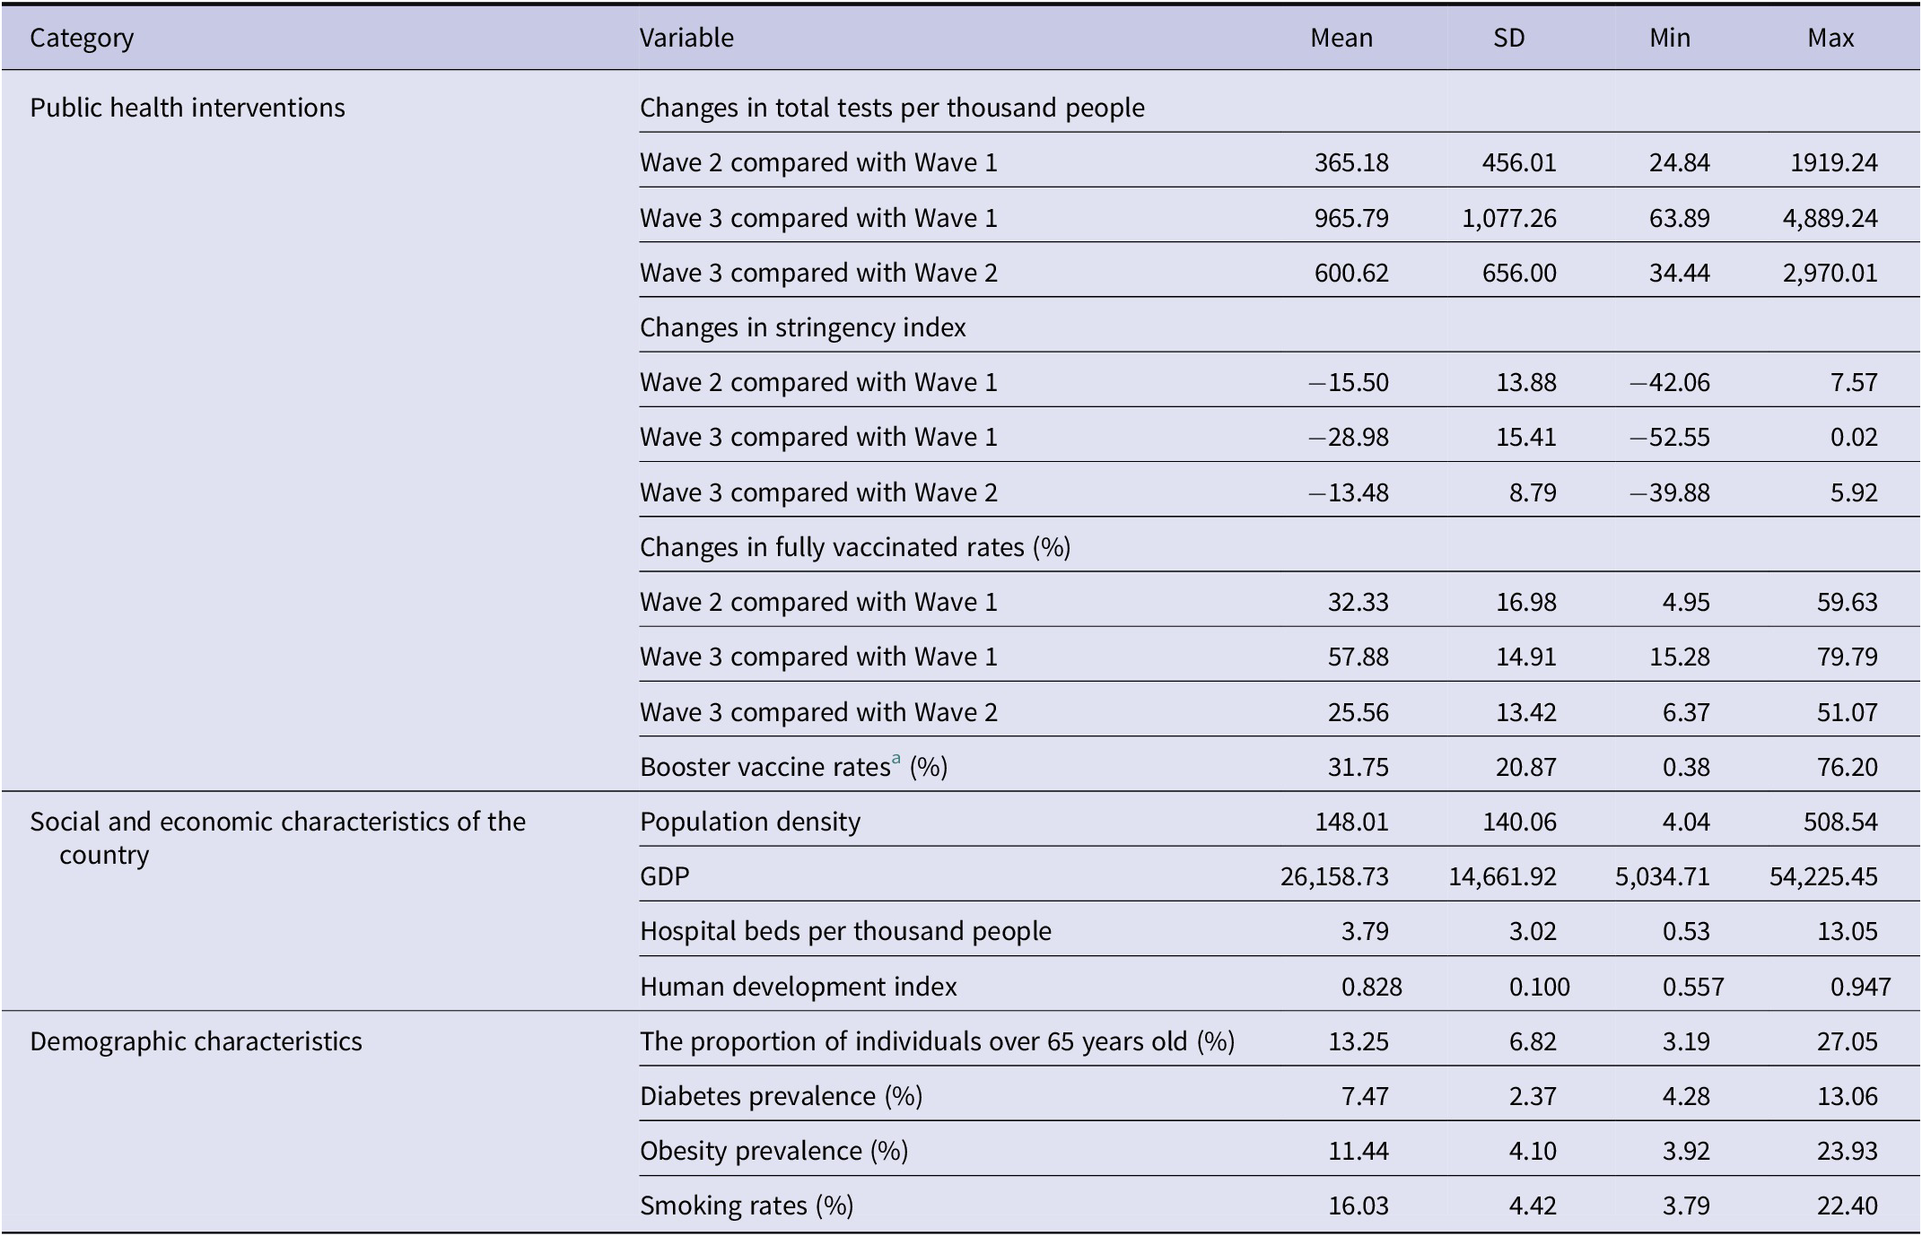Click the Population density variable row

point(749,822)
